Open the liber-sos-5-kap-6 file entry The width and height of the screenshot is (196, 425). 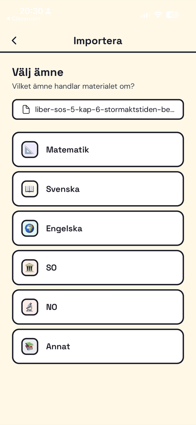[98, 109]
